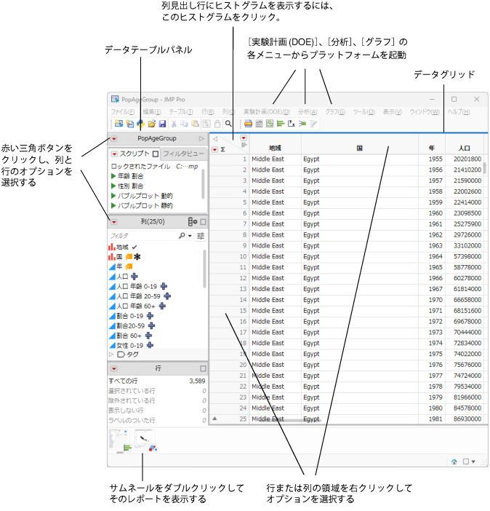Click the magnifying glass search icon
The height and width of the screenshot is (511, 490).
228,124
